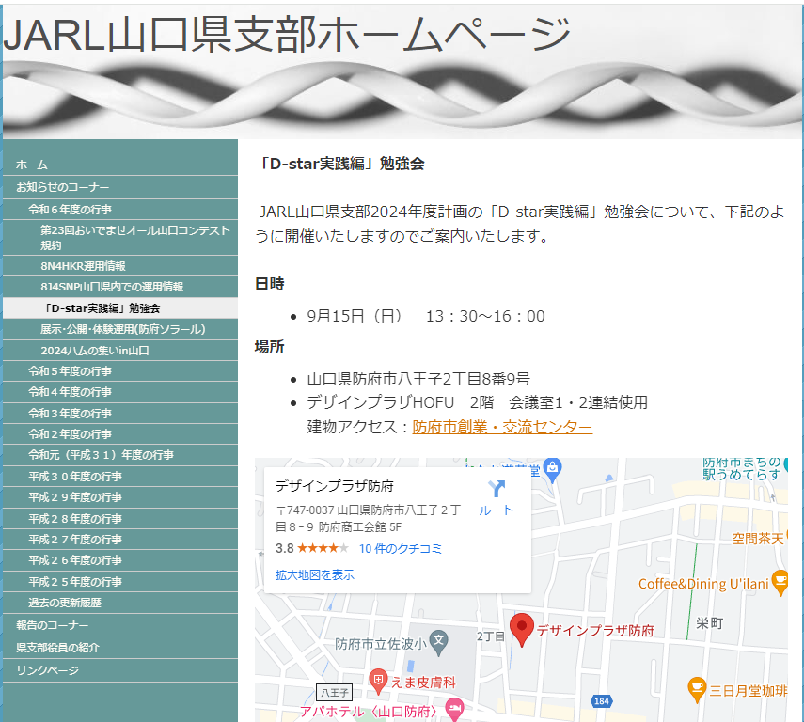Click 拡大地図を表示 link on map
The width and height of the screenshot is (804, 722).
coord(314,574)
